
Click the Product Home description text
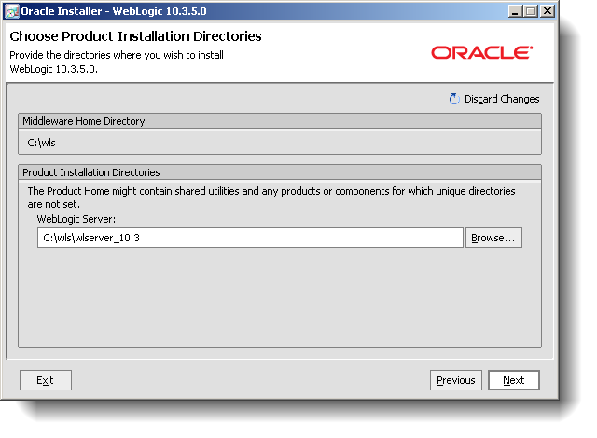point(271,198)
